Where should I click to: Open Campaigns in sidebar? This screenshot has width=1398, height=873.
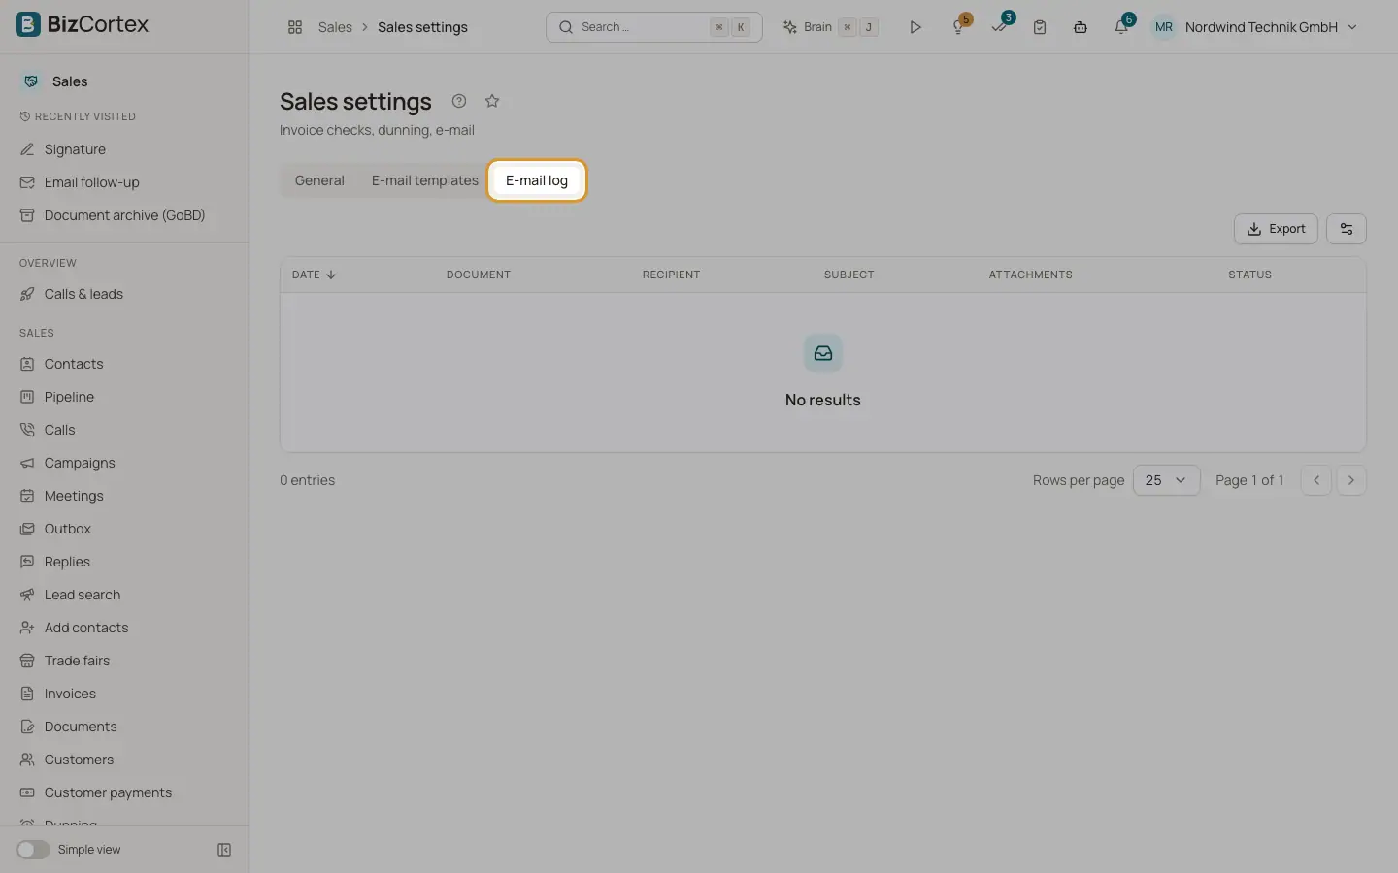coord(124,463)
